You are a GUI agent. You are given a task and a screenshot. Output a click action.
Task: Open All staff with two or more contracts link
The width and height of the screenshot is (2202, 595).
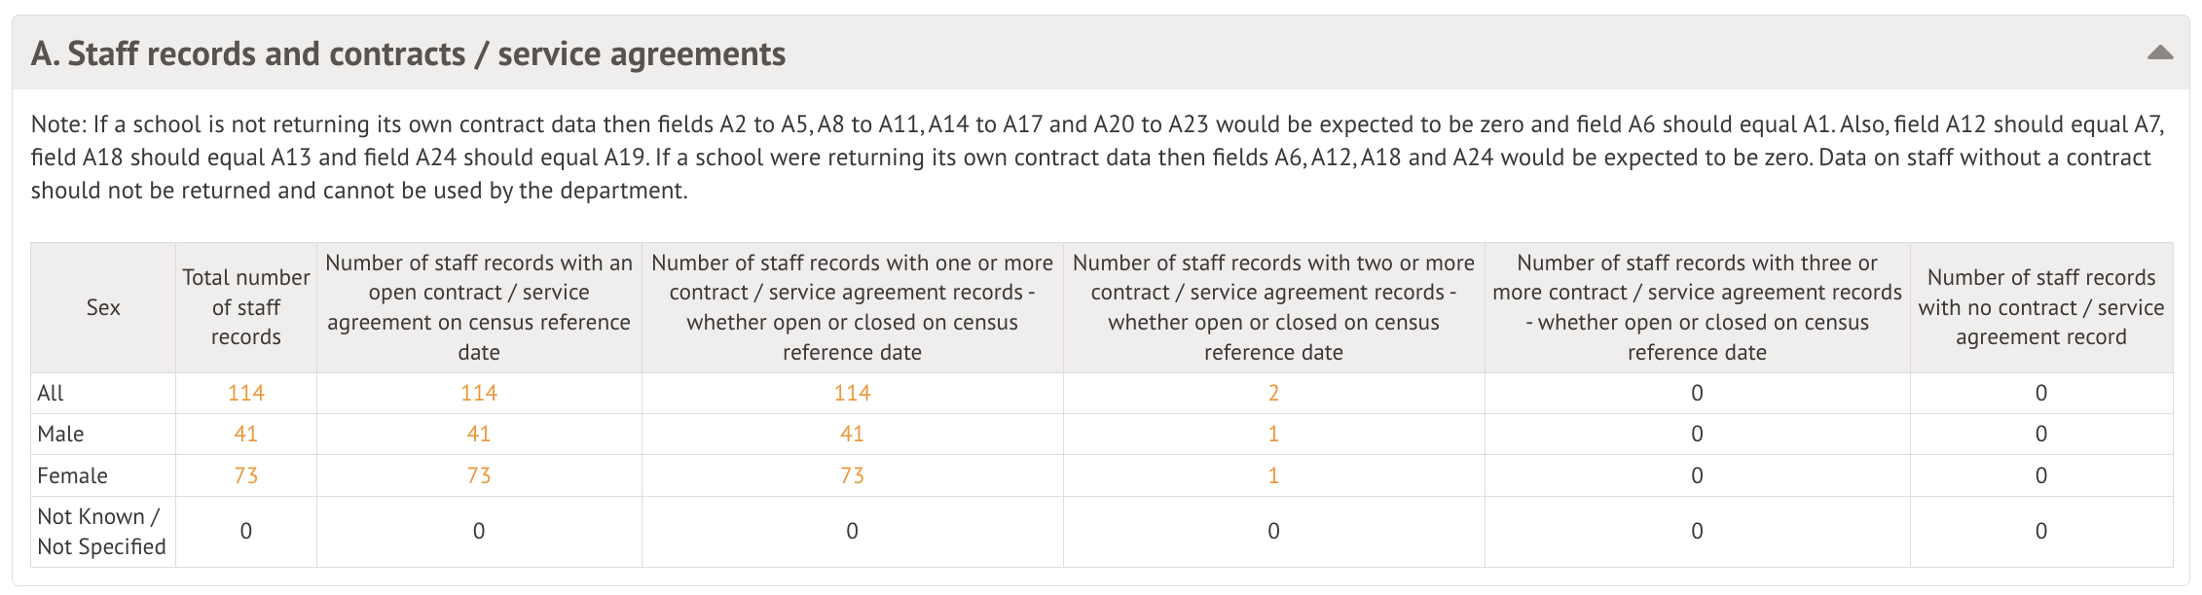(1273, 393)
